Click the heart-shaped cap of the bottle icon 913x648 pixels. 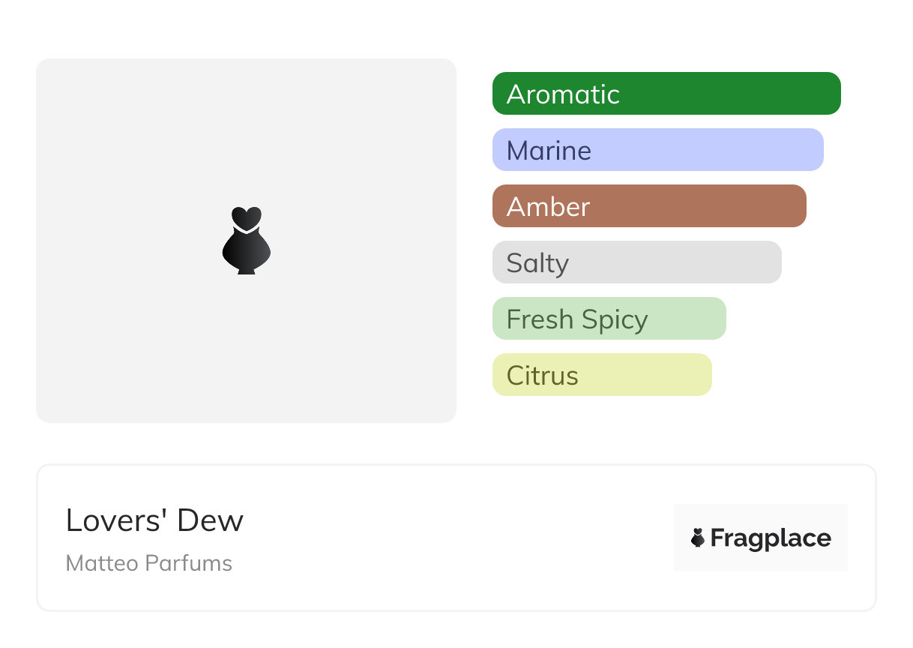(x=246, y=217)
